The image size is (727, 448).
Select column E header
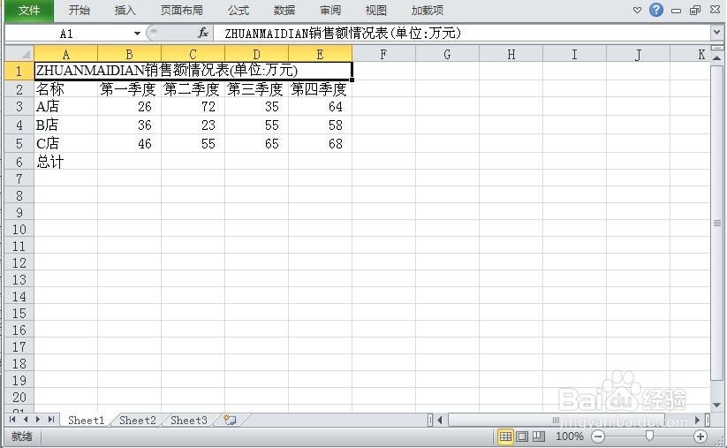pos(320,54)
